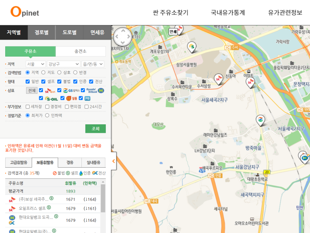Viewport: 310px width, 233px height.
Task: Switch to 면세유 tab
Action: tap(97, 32)
